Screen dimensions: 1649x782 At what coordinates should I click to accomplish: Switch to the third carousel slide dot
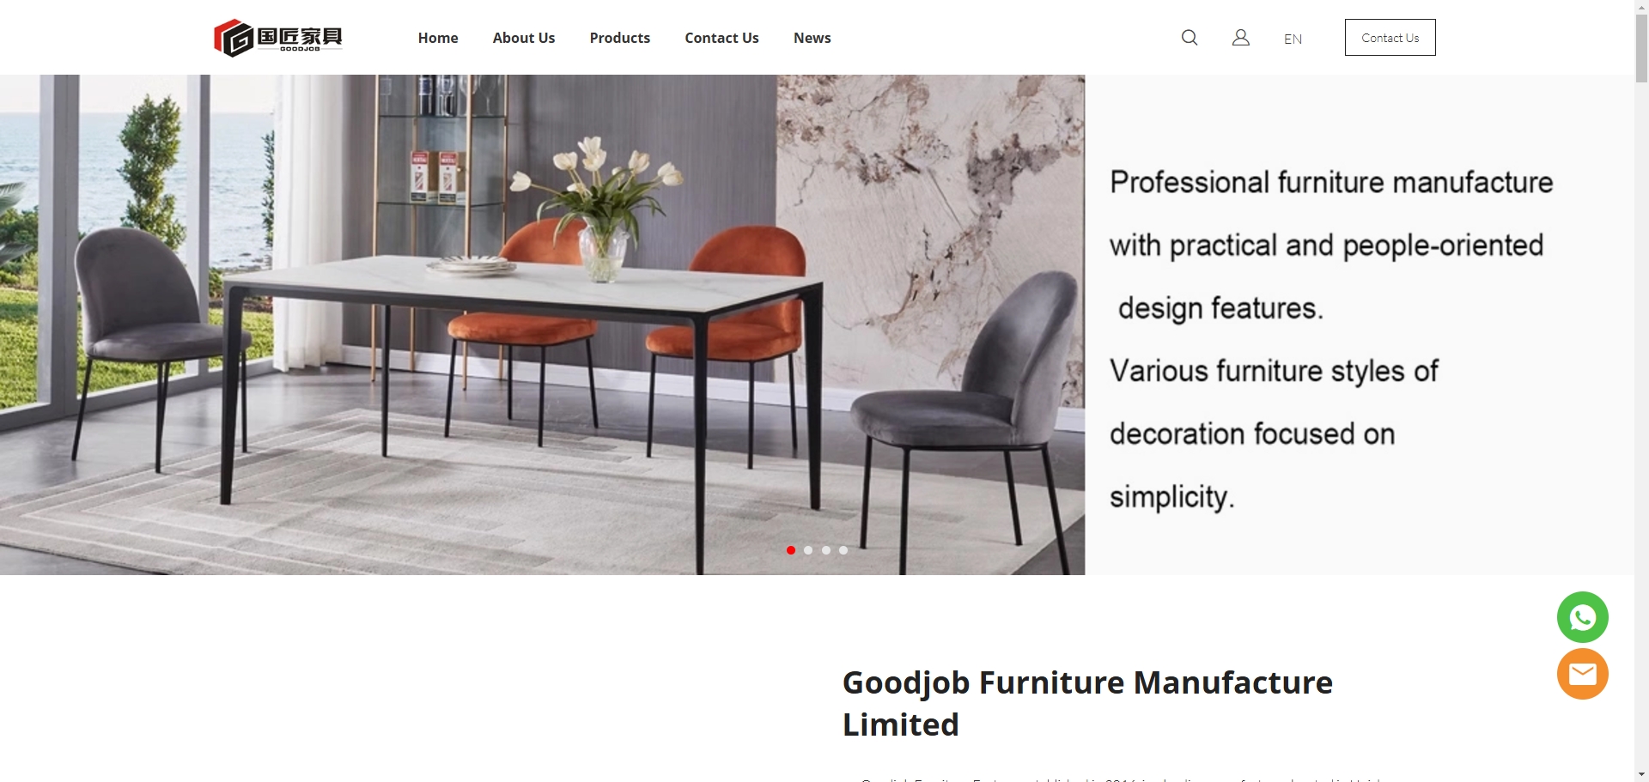click(x=826, y=550)
